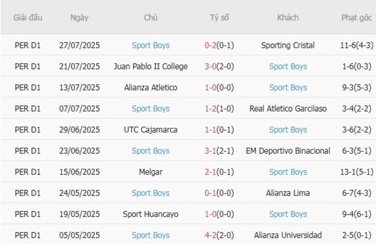Select the Melgar team name
376x244 pixels.
click(150, 172)
